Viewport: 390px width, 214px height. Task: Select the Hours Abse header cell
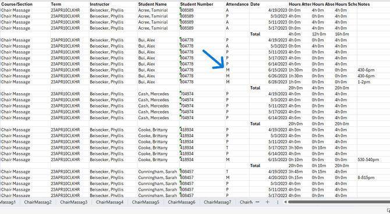click(323, 4)
